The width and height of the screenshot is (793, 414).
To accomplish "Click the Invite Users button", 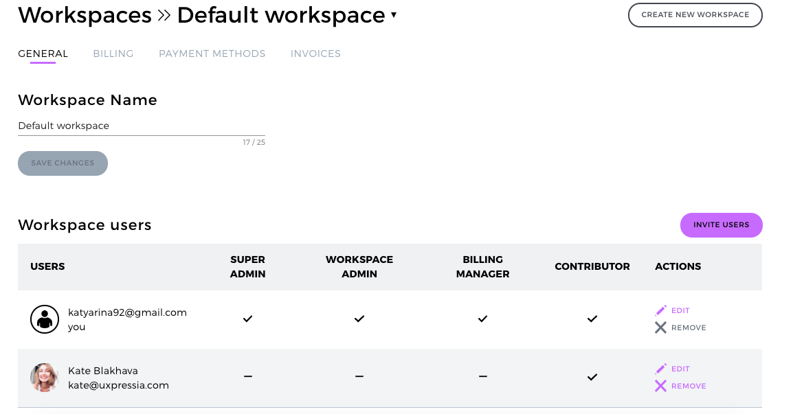I will coord(721,225).
